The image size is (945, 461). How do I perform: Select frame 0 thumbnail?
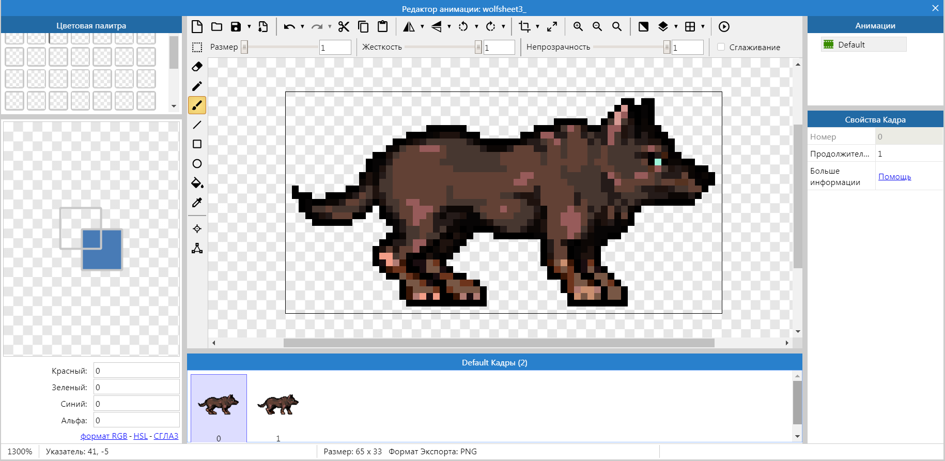coord(219,408)
